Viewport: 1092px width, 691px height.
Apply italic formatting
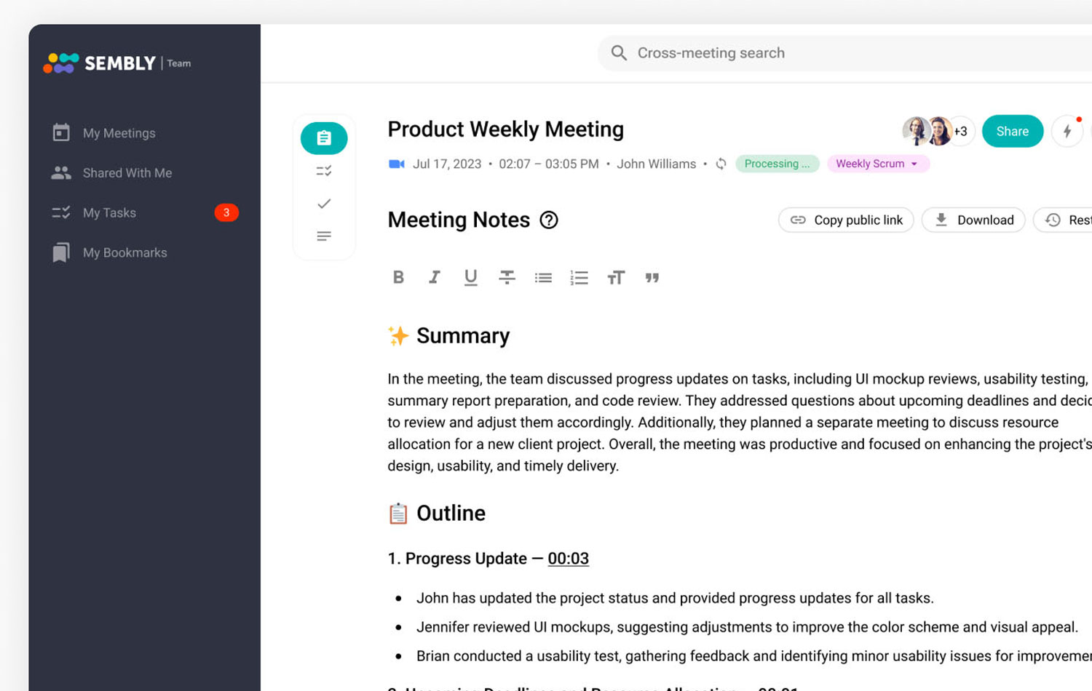(435, 277)
